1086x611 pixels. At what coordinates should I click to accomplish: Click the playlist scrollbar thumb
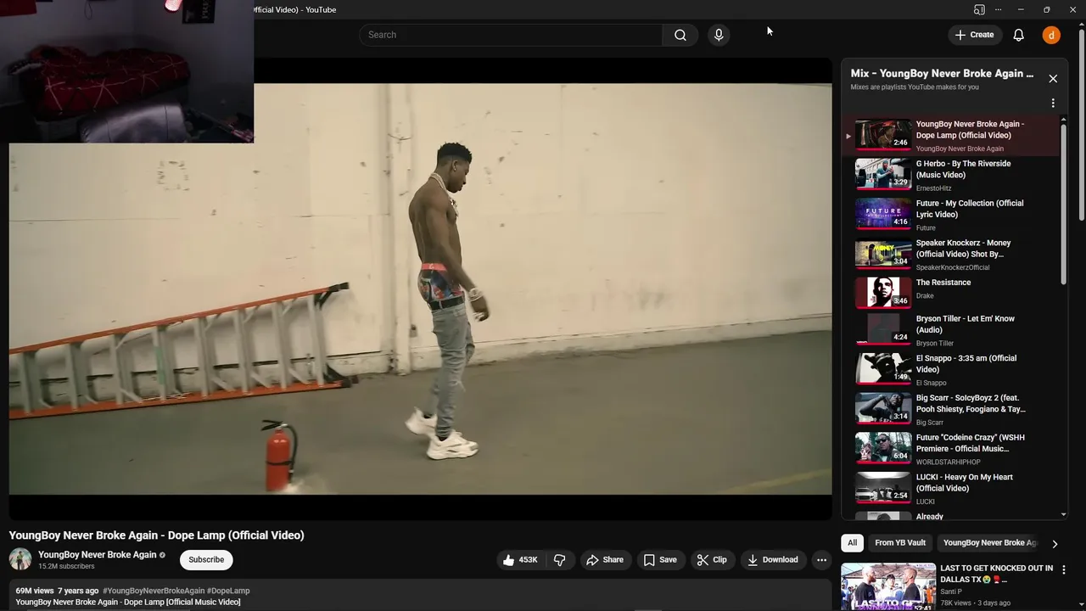[1064, 204]
